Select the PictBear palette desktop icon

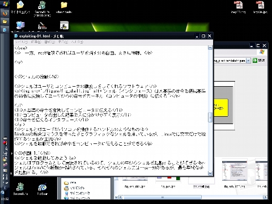pos(42,189)
